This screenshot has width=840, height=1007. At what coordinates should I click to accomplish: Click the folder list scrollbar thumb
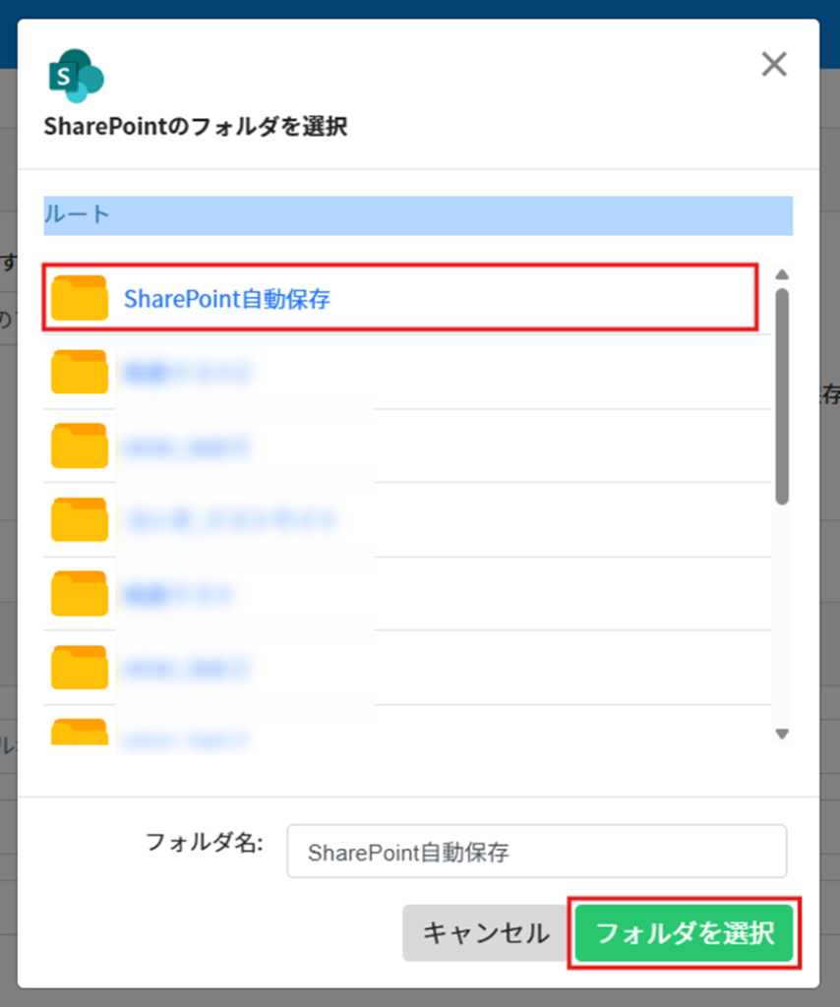tap(782, 397)
